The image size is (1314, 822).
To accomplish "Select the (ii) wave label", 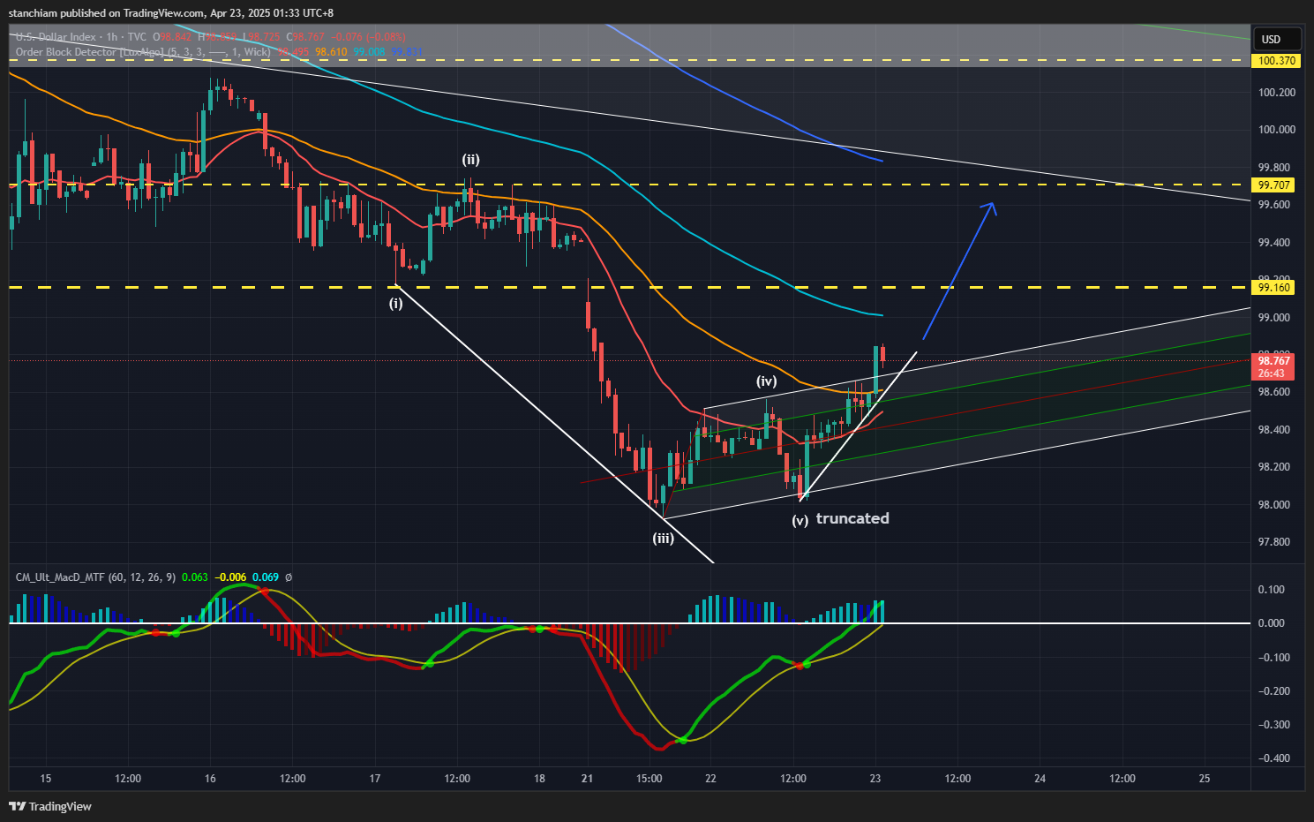I will (471, 160).
